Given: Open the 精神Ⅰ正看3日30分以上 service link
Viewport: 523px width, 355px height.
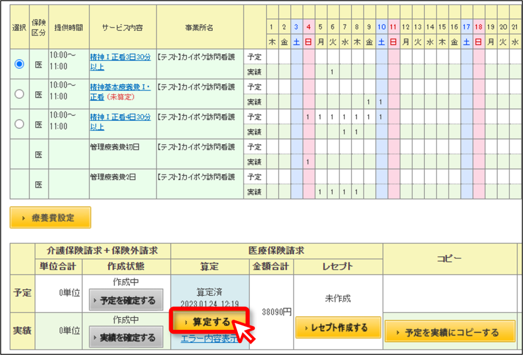Looking at the screenshot, I should [120, 62].
